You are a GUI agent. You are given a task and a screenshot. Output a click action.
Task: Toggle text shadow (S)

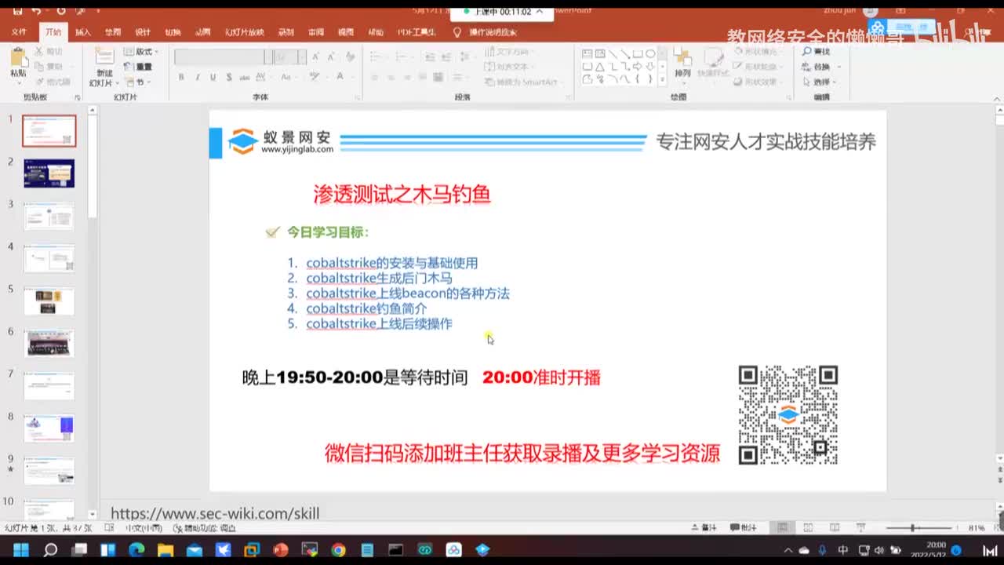(228, 77)
